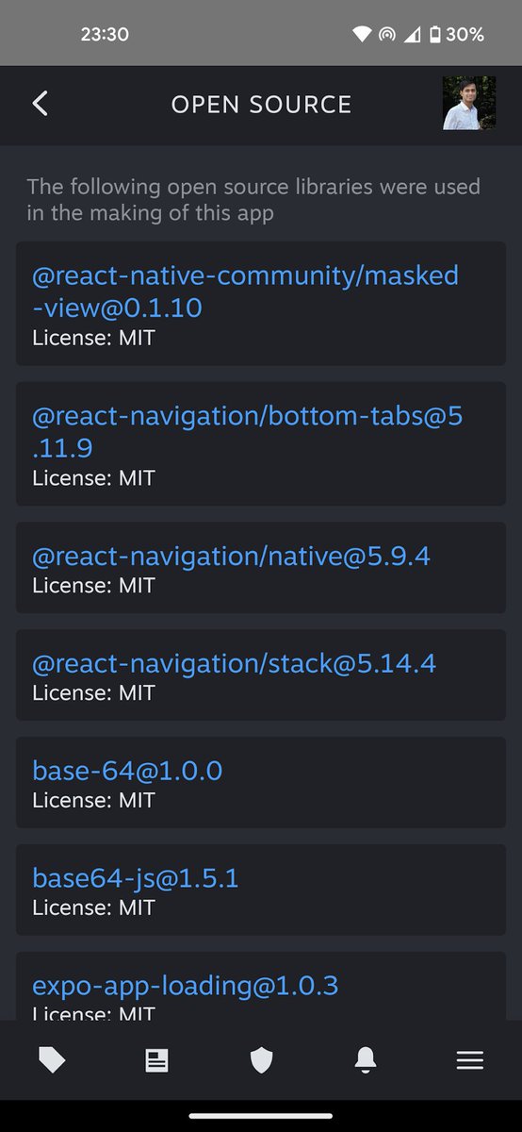Screen dimensions: 522x1132
Task: Tap the hotspot status icon
Action: (387, 35)
